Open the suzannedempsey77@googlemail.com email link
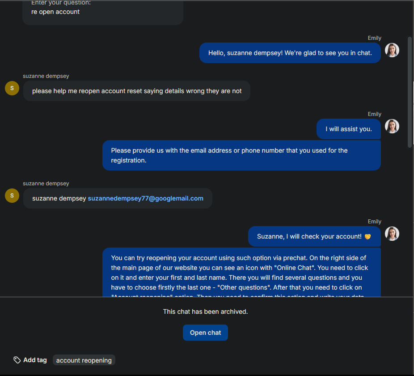 point(145,198)
